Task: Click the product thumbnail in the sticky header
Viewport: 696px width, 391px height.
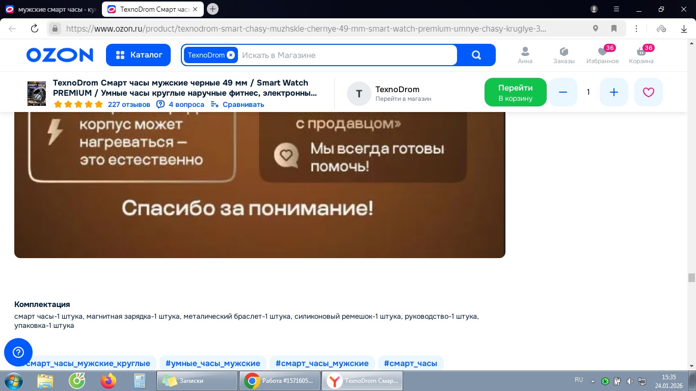Action: pyautogui.click(x=37, y=93)
